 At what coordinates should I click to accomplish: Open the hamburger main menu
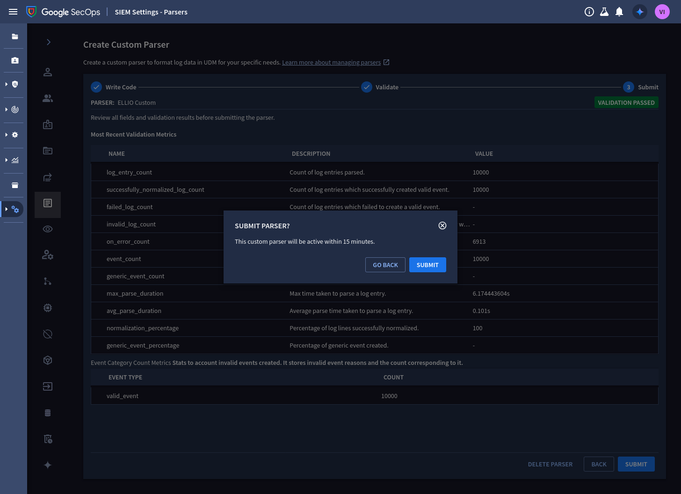click(x=13, y=12)
